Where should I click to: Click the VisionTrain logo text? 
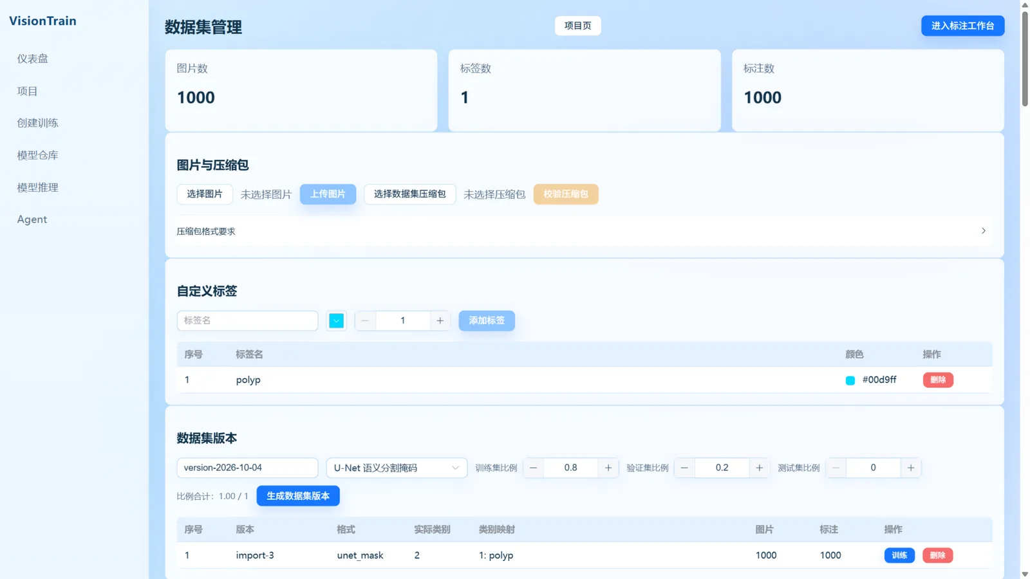tap(42, 21)
